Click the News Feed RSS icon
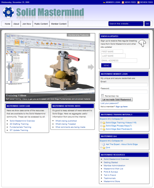The image size is (154, 188). click(123, 2)
